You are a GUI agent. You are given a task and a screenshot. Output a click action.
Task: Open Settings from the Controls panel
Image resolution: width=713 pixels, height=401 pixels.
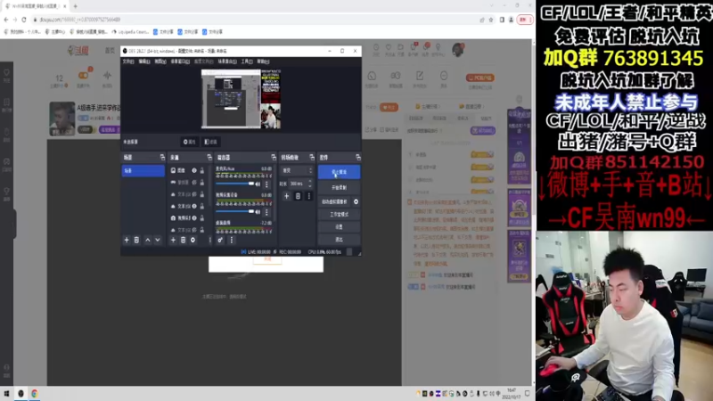(x=339, y=226)
